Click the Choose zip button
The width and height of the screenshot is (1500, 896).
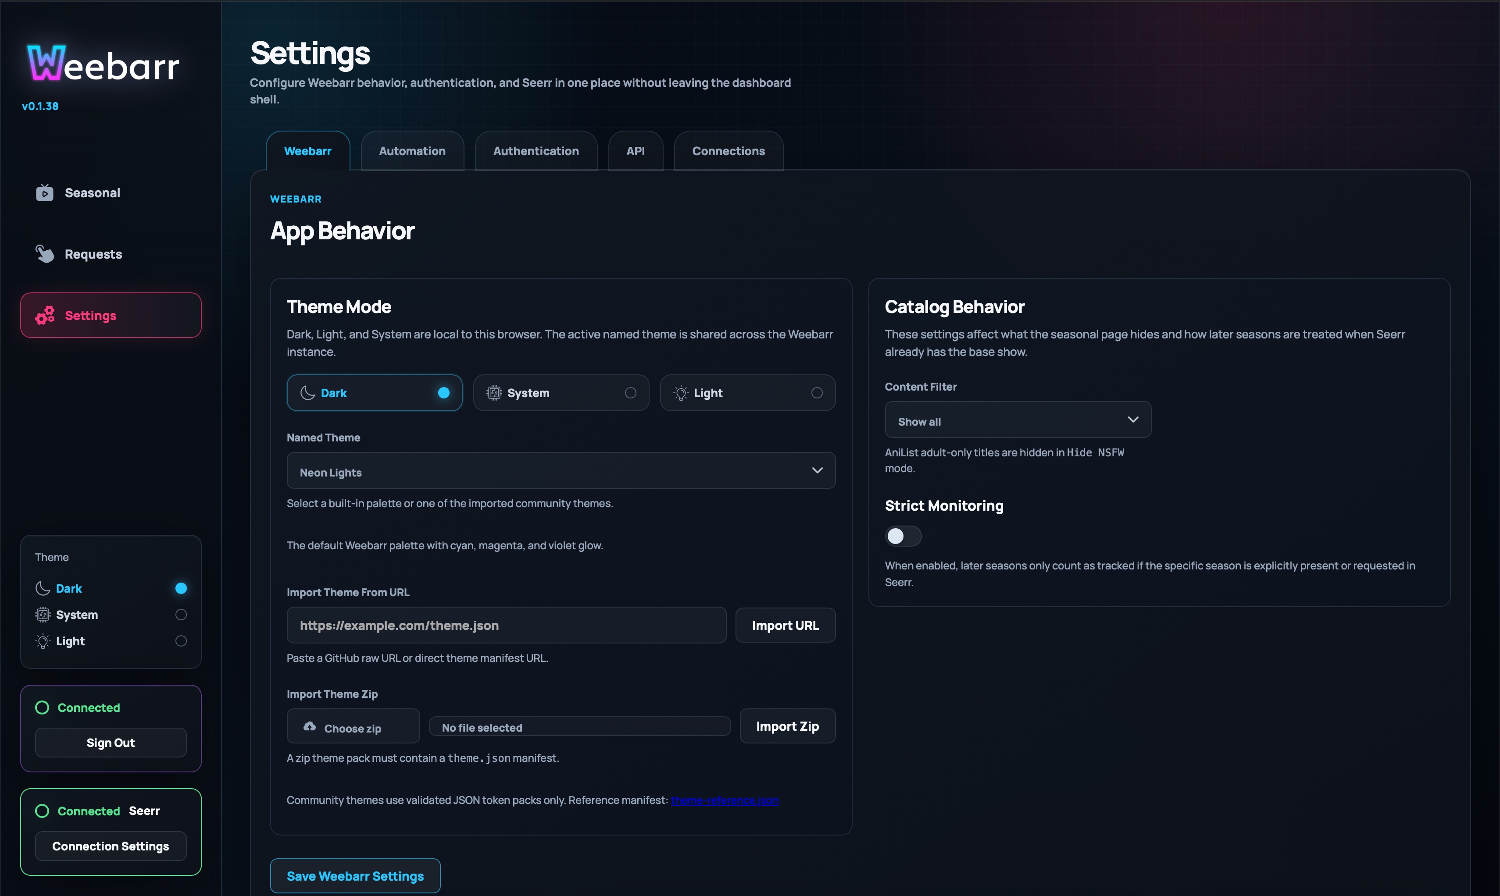click(353, 726)
